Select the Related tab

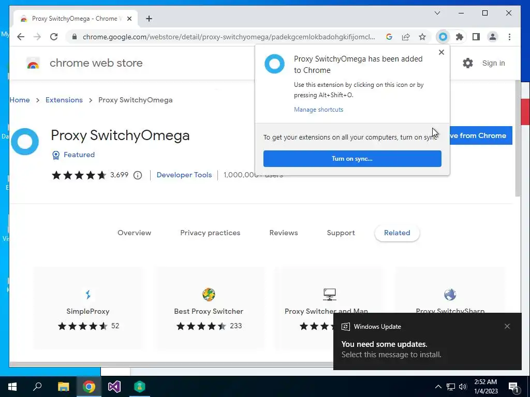tap(397, 233)
